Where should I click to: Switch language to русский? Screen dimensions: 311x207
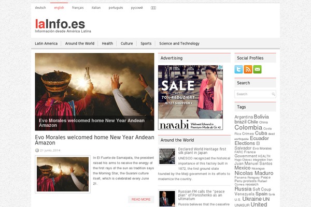coord(137,8)
